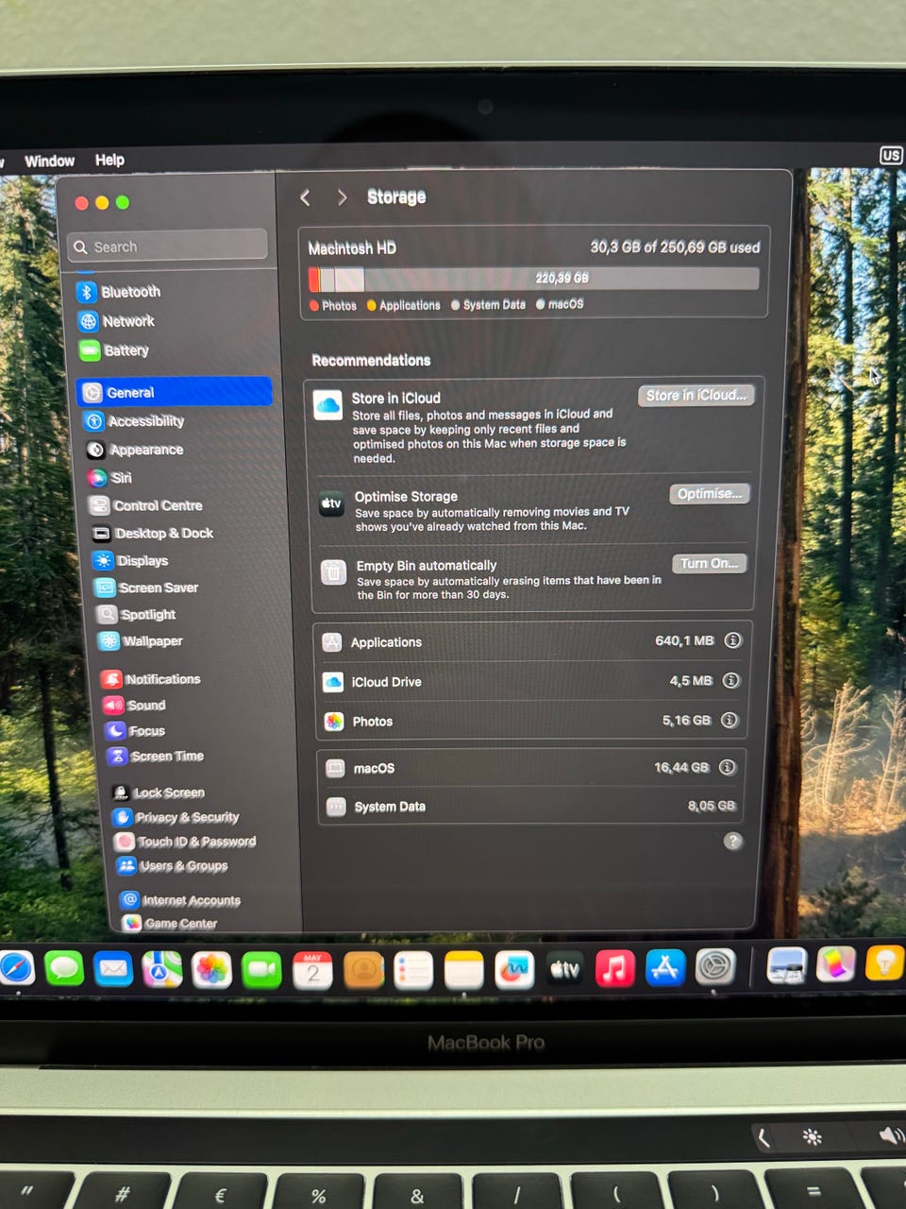The height and width of the screenshot is (1209, 906).
Task: Open Photos app from the Dock
Action: click(x=212, y=970)
